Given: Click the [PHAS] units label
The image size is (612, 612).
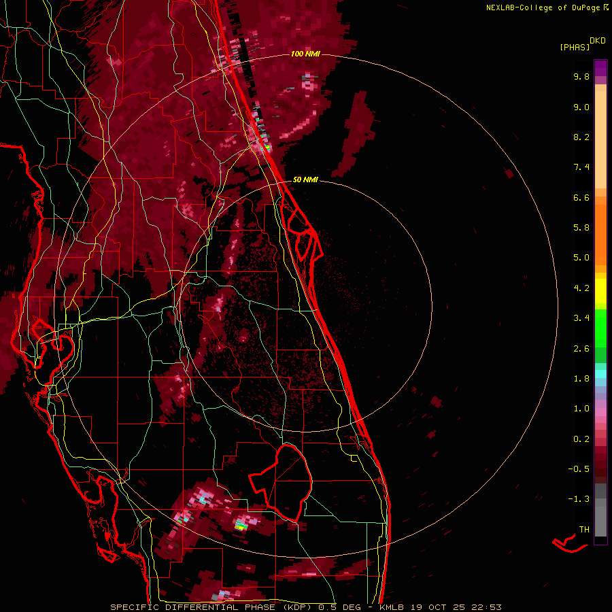Looking at the screenshot, I should (575, 47).
